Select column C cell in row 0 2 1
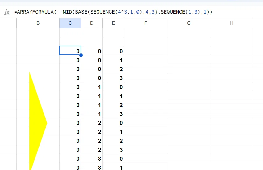 70,131
